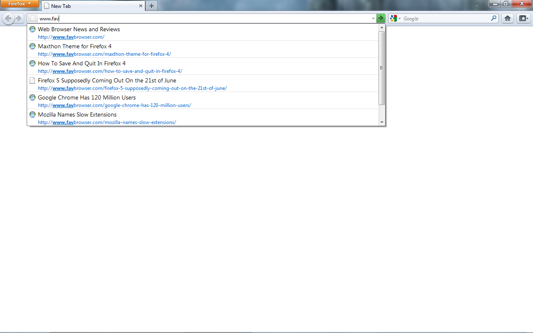Click the suggestion list scrollbar up arrow
Viewport: 533px width, 333px height.
[382, 27]
